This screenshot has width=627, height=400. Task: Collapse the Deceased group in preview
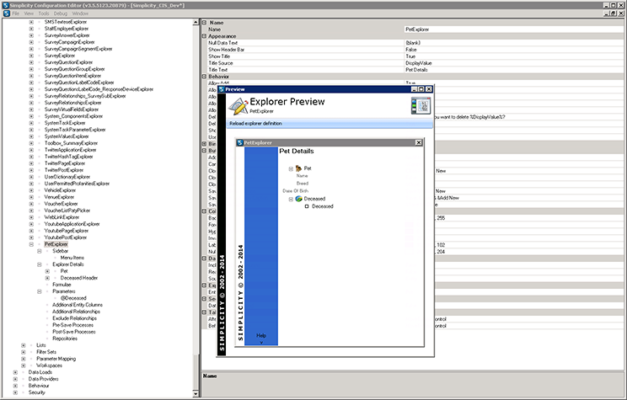click(291, 199)
